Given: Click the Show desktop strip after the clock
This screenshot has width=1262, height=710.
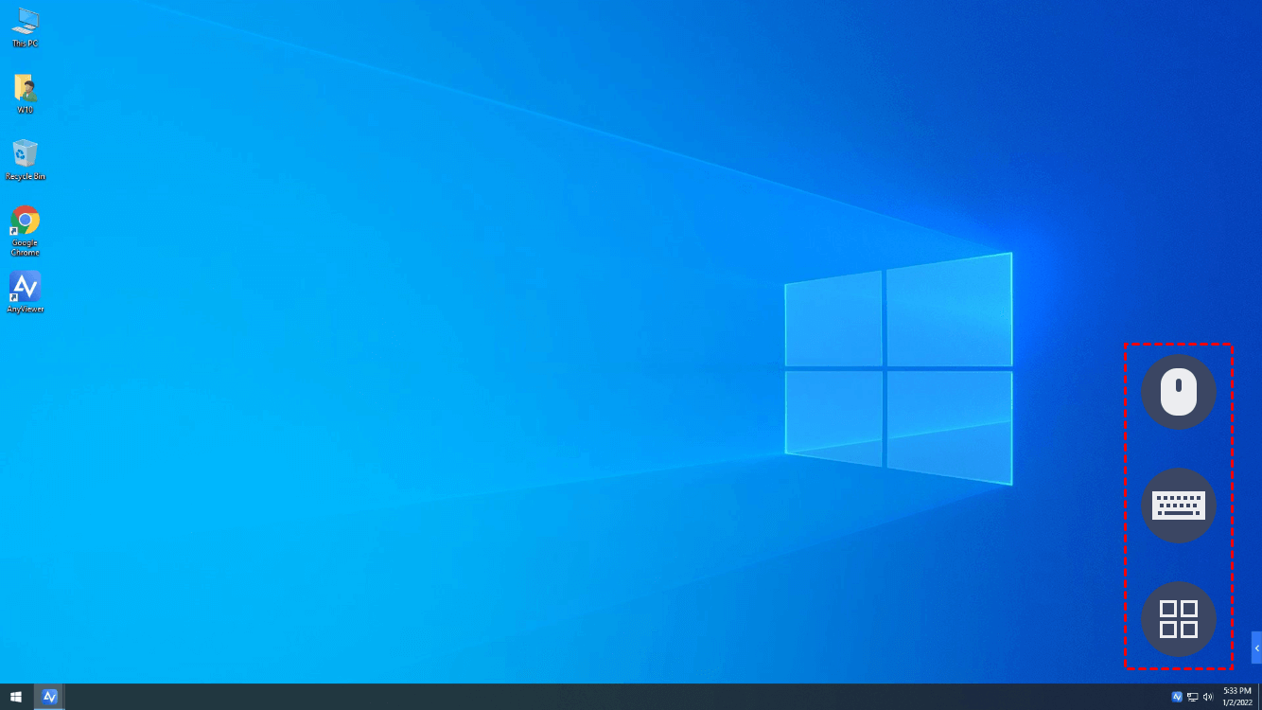Looking at the screenshot, I should 1259,697.
